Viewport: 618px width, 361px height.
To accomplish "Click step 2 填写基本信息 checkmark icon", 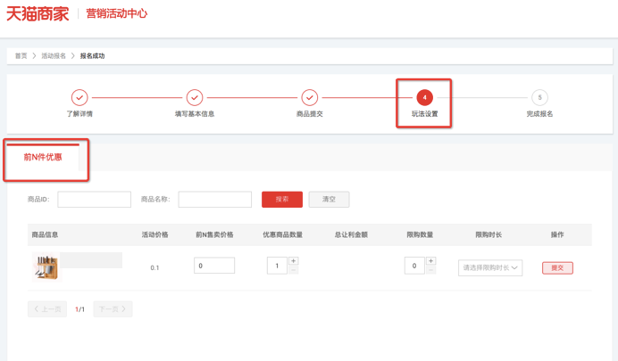I will click(x=195, y=97).
